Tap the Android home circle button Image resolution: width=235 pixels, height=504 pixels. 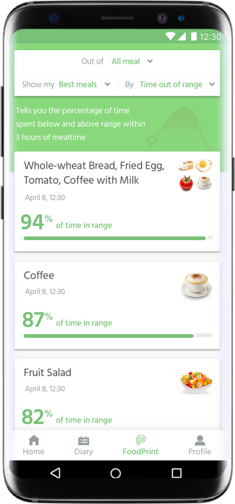116,473
